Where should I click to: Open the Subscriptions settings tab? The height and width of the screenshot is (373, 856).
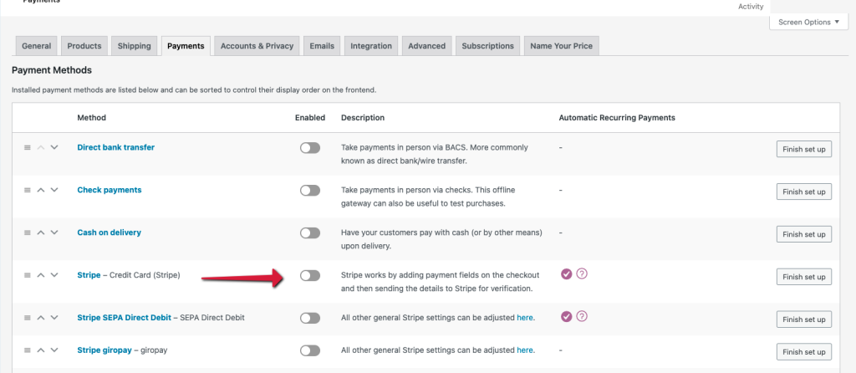[x=488, y=46]
